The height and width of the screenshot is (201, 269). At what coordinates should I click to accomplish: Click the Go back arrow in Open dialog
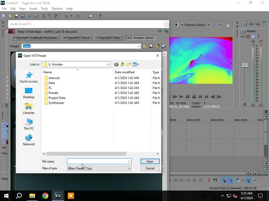click(x=116, y=64)
